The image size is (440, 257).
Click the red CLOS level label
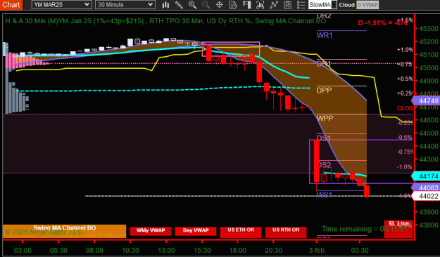[405, 108]
